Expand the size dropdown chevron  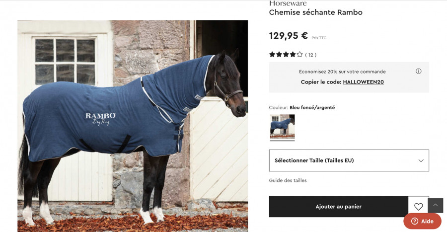click(x=421, y=160)
